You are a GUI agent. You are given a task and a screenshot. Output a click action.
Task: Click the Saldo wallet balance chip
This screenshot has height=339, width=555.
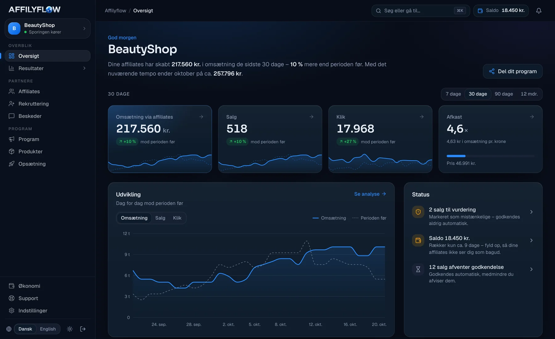tap(501, 11)
